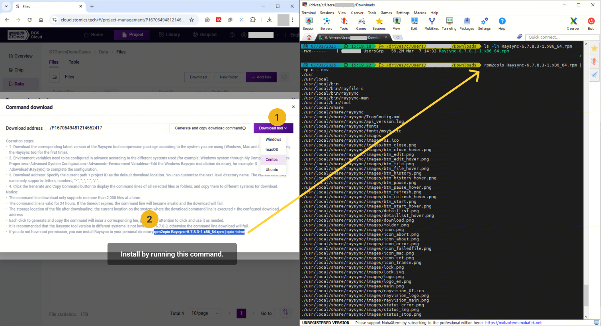This screenshot has height=326, width=604.
Task: Click the Download address input field
Action: 106,128
